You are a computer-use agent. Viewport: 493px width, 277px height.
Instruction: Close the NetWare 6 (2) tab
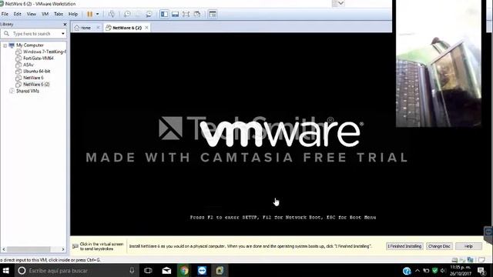click(146, 28)
